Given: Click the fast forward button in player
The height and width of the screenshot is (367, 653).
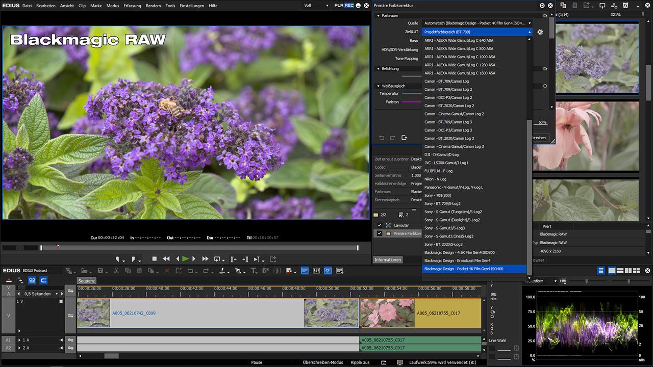Looking at the screenshot, I should 205,259.
